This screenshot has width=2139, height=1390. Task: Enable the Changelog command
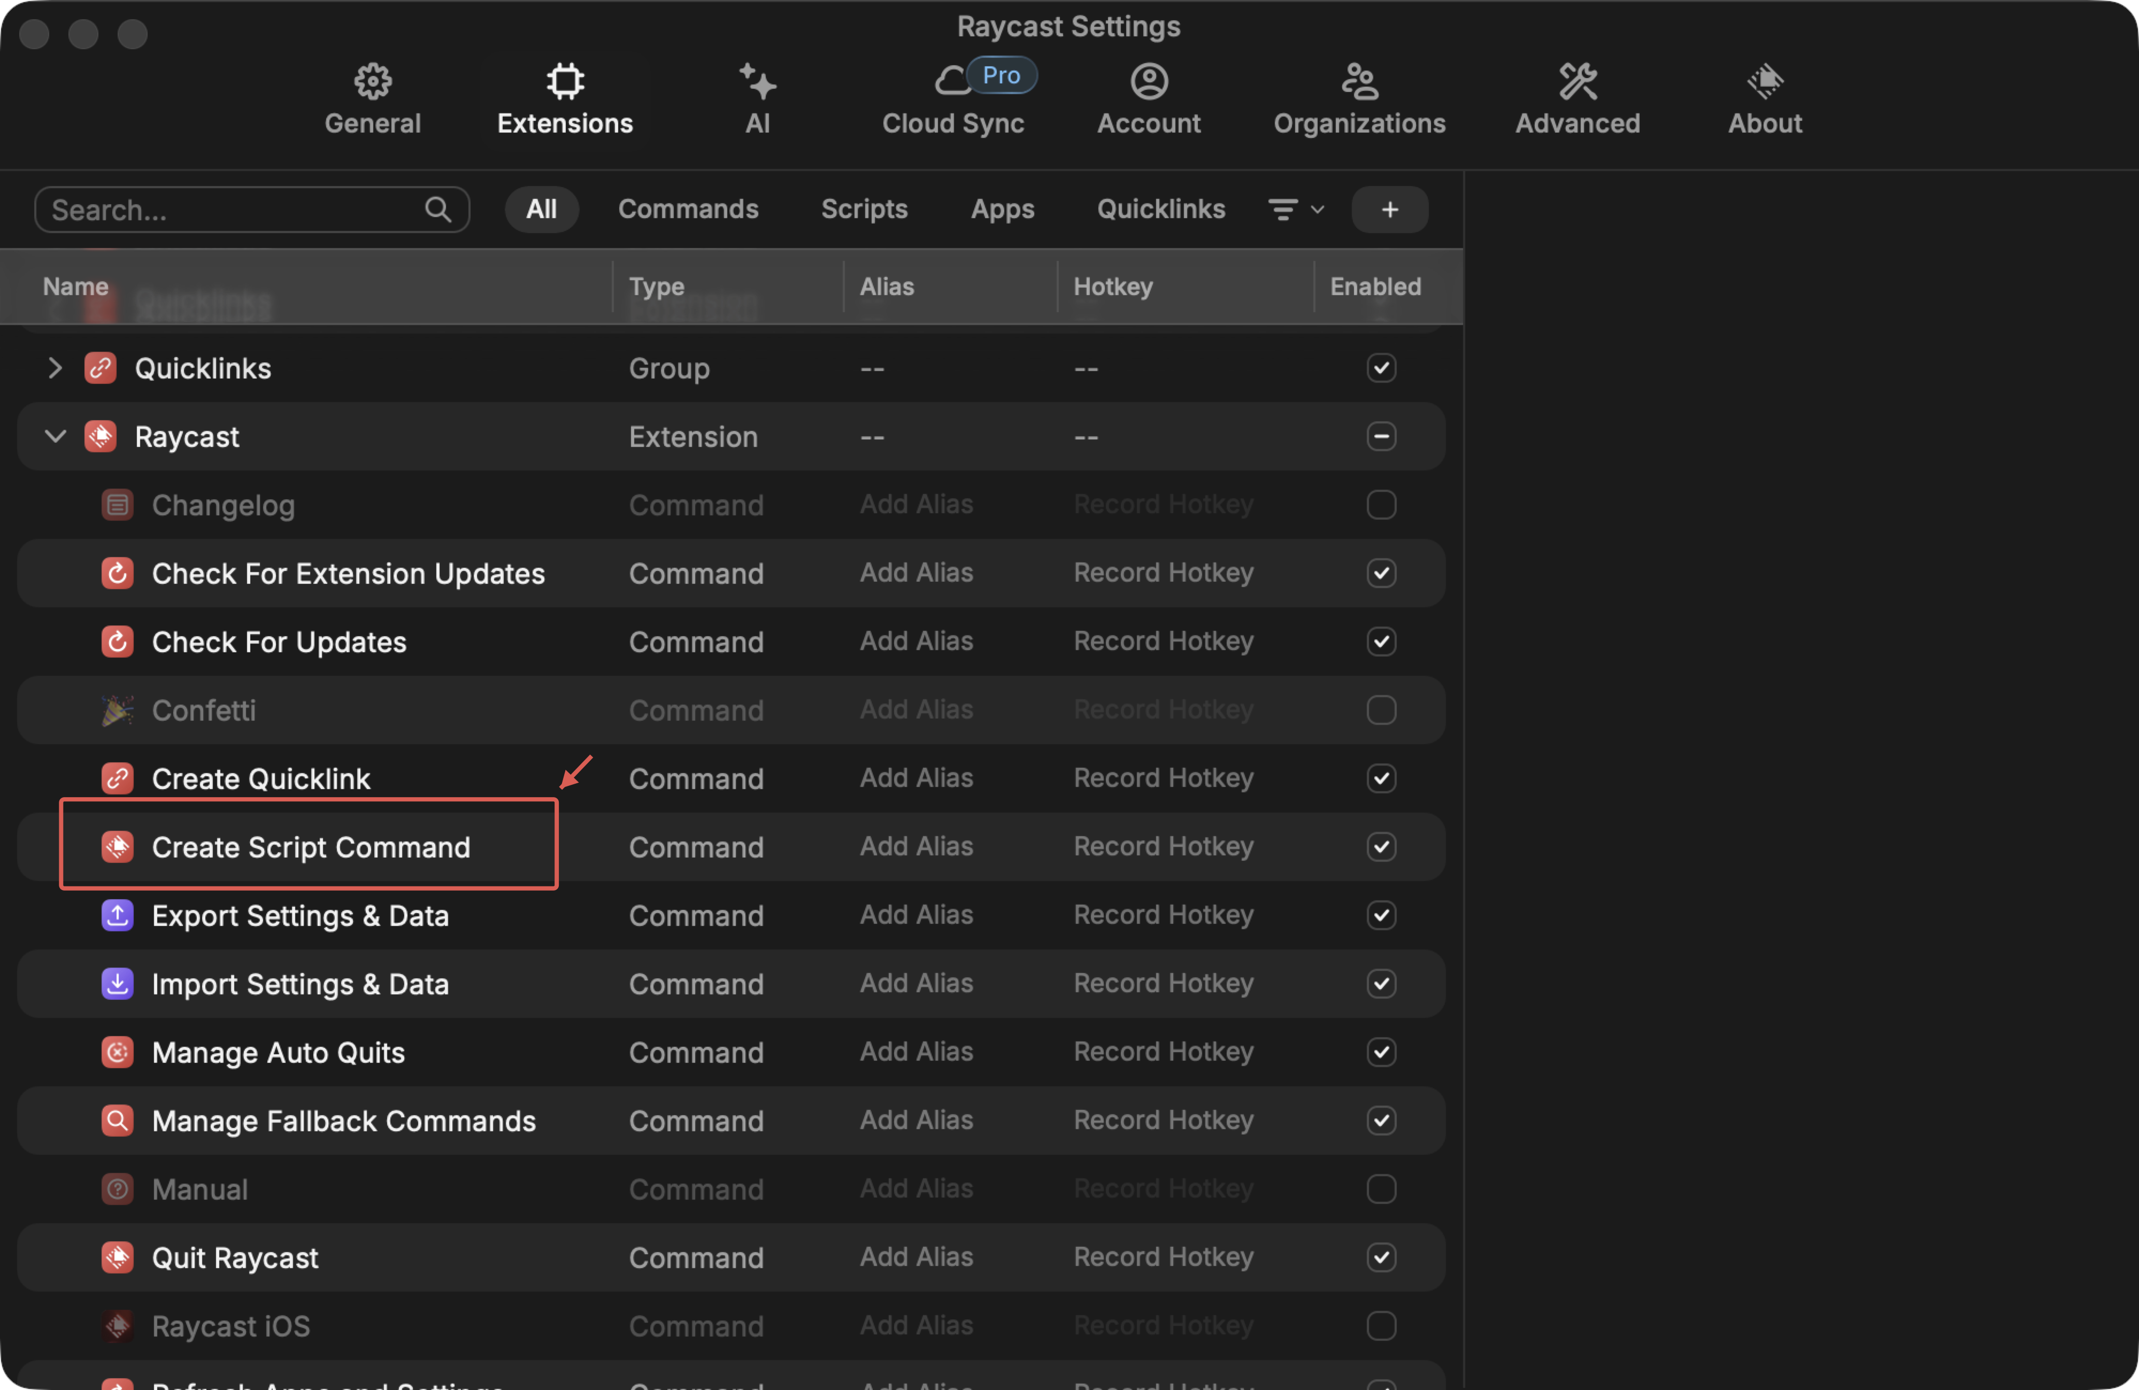click(1381, 504)
